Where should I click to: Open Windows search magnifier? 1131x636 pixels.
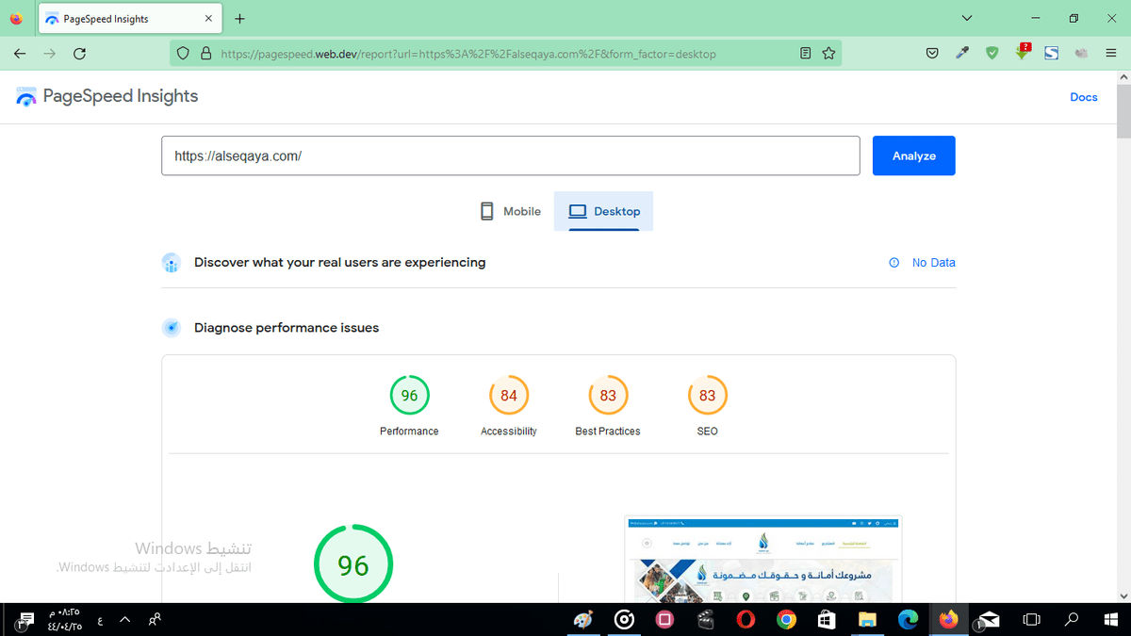(x=1072, y=619)
